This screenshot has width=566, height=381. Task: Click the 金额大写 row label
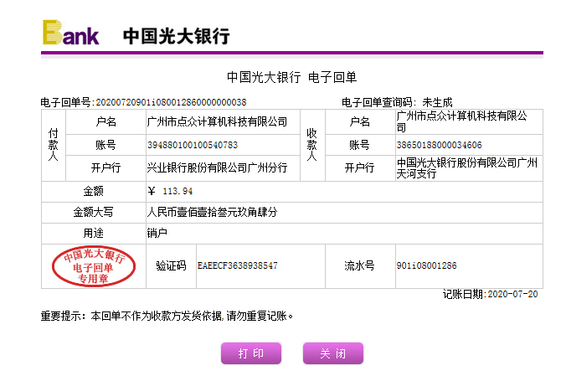[94, 212]
